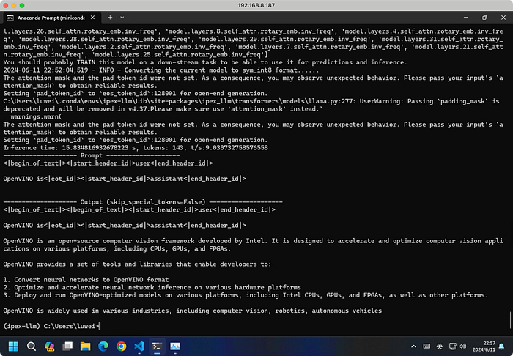Click 'OpenVINO is widely used' line
The height and width of the screenshot is (356, 513).
tap(192, 311)
